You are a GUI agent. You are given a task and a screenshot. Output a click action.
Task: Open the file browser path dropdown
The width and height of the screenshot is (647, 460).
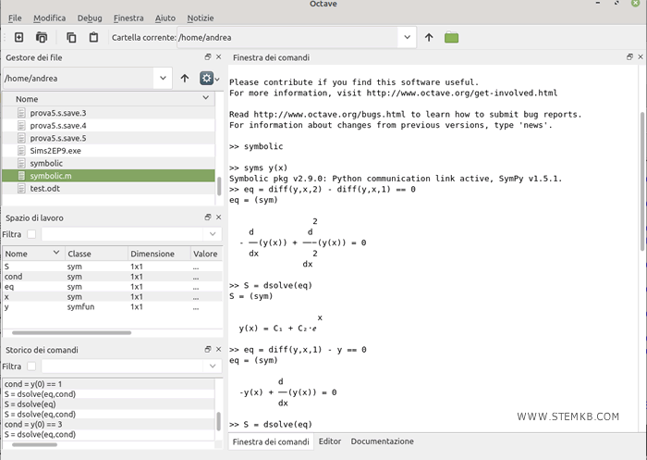163,79
